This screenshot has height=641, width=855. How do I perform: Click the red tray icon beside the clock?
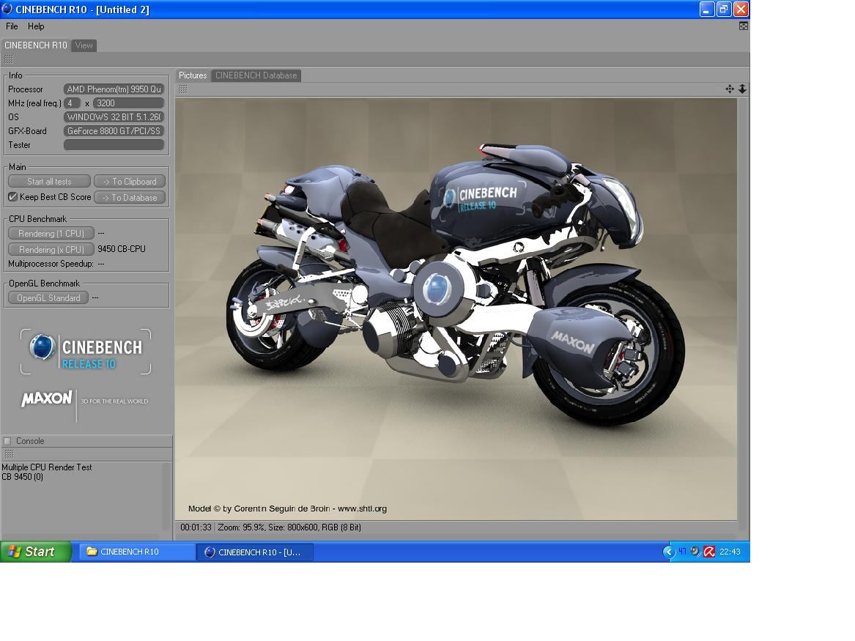(x=709, y=552)
